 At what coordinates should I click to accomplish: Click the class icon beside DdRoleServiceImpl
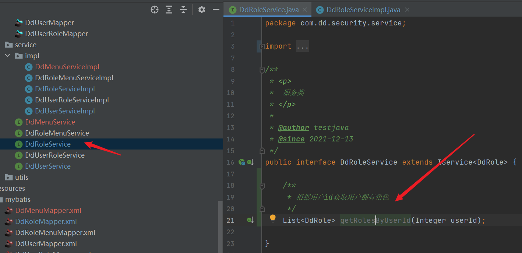click(x=29, y=89)
